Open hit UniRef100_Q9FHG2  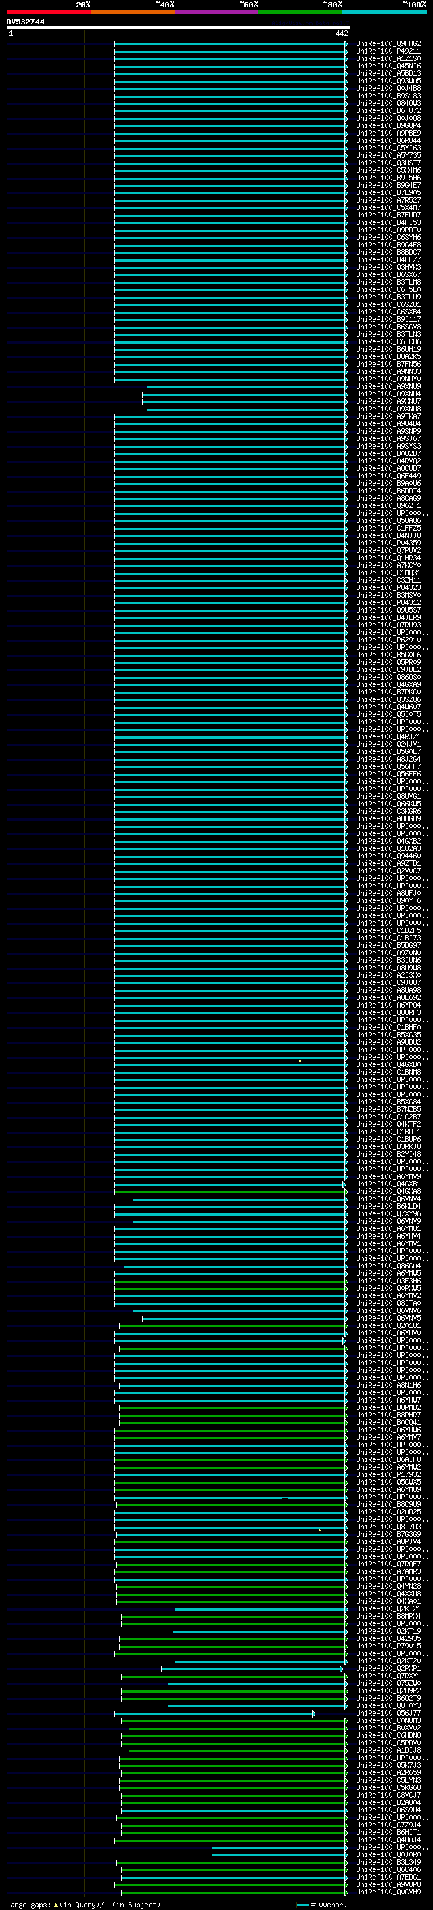coord(388,44)
